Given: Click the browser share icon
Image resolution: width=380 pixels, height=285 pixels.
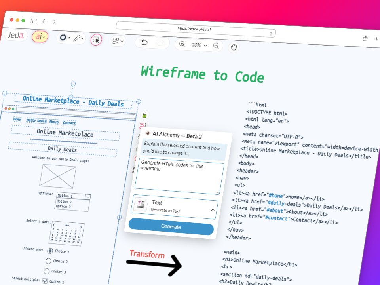Looking at the screenshot, I should [x=365, y=38].
